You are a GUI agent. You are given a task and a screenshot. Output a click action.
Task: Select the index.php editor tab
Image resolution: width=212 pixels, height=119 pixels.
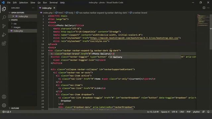(x=47, y=8)
